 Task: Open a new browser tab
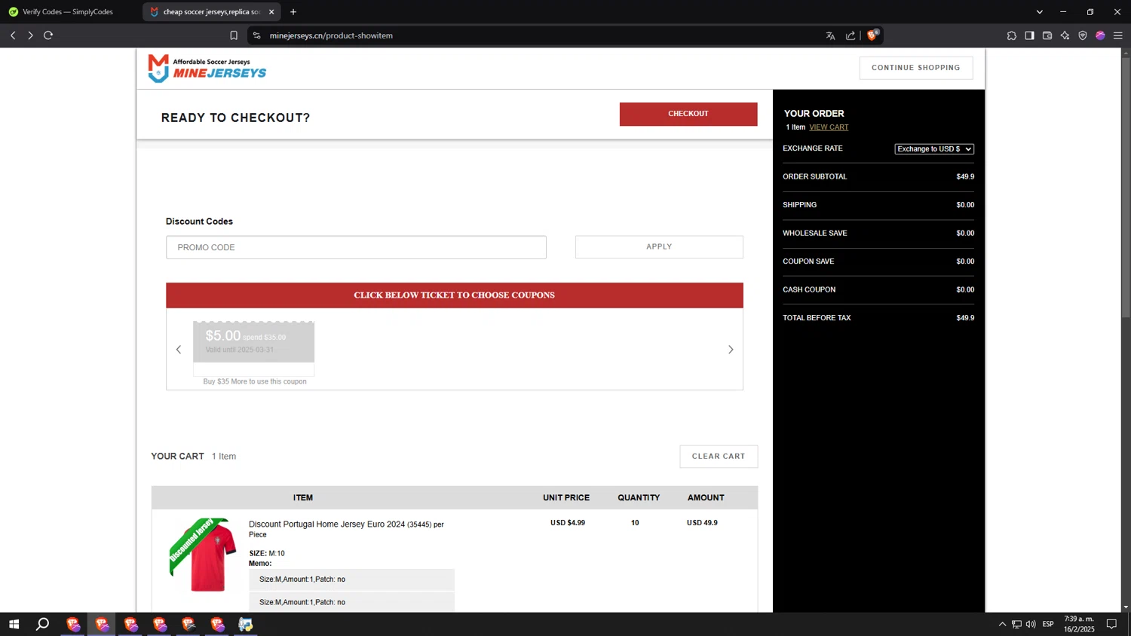(x=293, y=12)
